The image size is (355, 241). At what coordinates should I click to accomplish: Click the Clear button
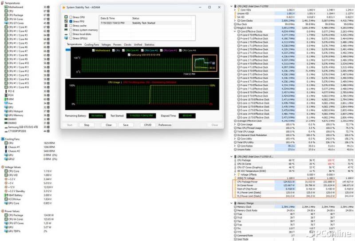coord(109,125)
